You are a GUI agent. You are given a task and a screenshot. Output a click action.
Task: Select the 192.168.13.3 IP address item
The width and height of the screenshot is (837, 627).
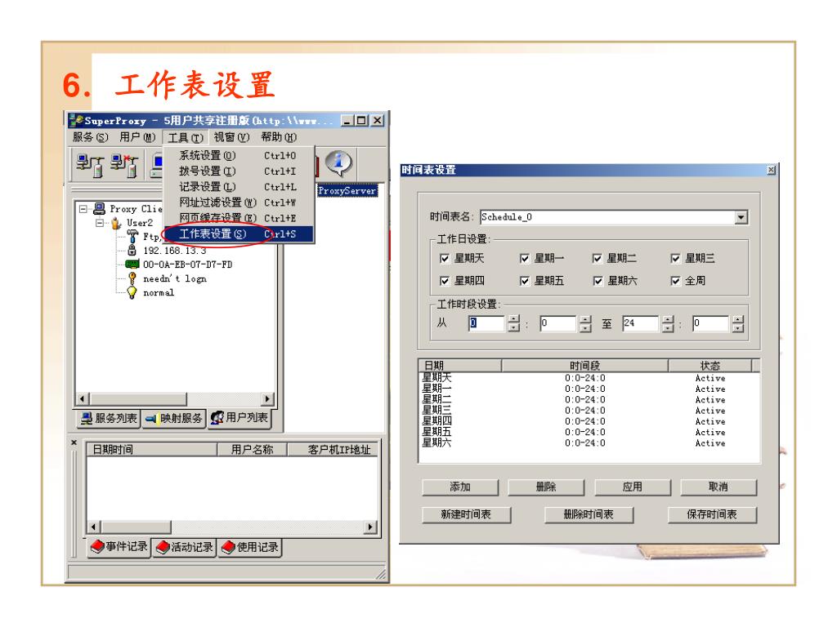click(167, 250)
